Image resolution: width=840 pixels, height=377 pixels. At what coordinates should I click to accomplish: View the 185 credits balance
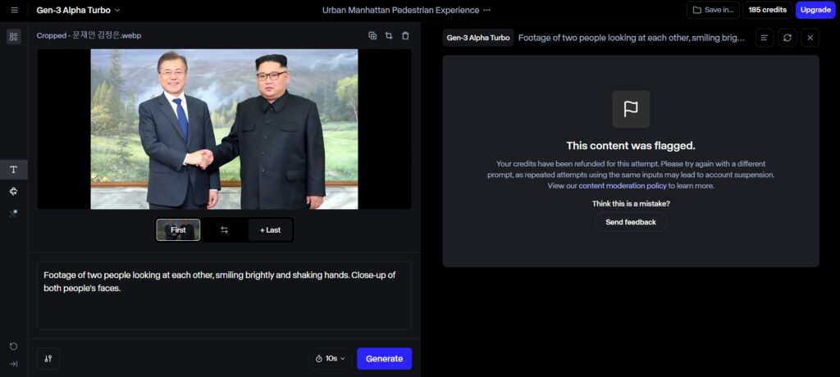[767, 10]
